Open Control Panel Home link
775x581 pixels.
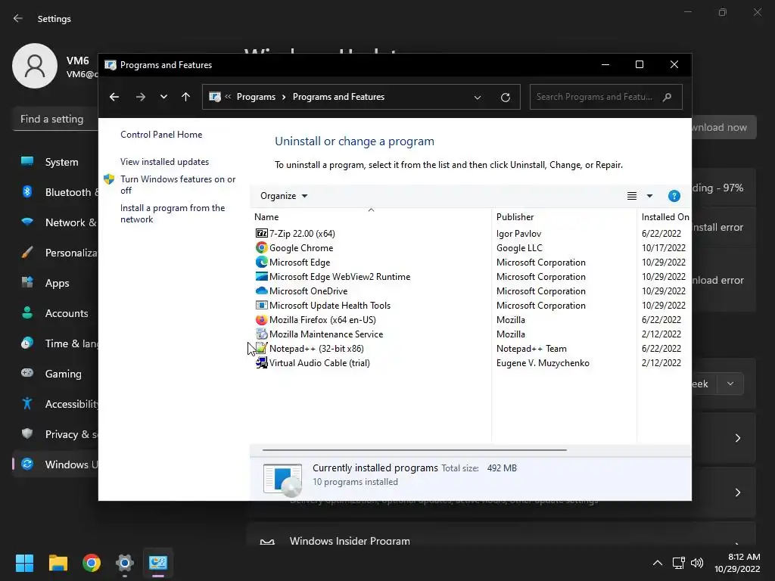(x=161, y=135)
